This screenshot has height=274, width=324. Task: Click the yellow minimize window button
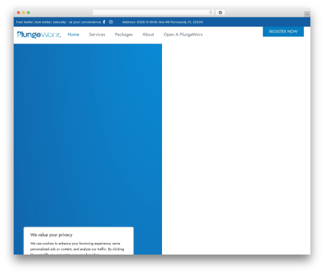pos(23,12)
